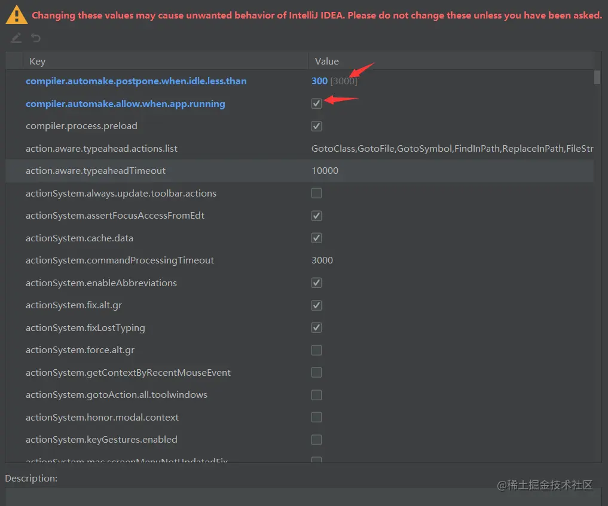Viewport: 608px width, 506px height.
Task: Uncheck compiler.automake.allow.when.app.running checkbox
Action: pos(317,103)
